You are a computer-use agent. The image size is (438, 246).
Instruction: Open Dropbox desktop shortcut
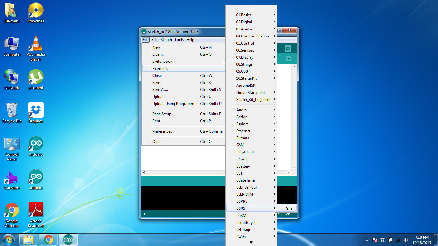[36, 113]
